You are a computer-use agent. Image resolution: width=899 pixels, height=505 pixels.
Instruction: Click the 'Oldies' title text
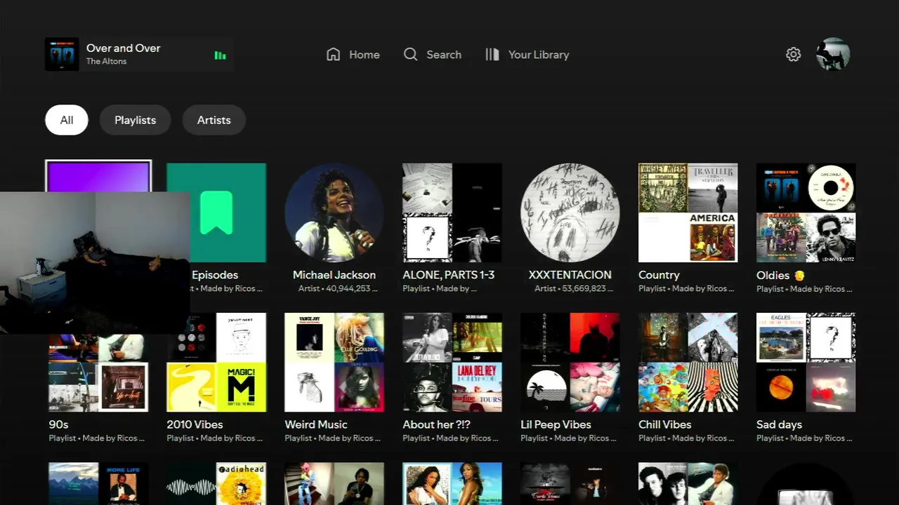773,275
